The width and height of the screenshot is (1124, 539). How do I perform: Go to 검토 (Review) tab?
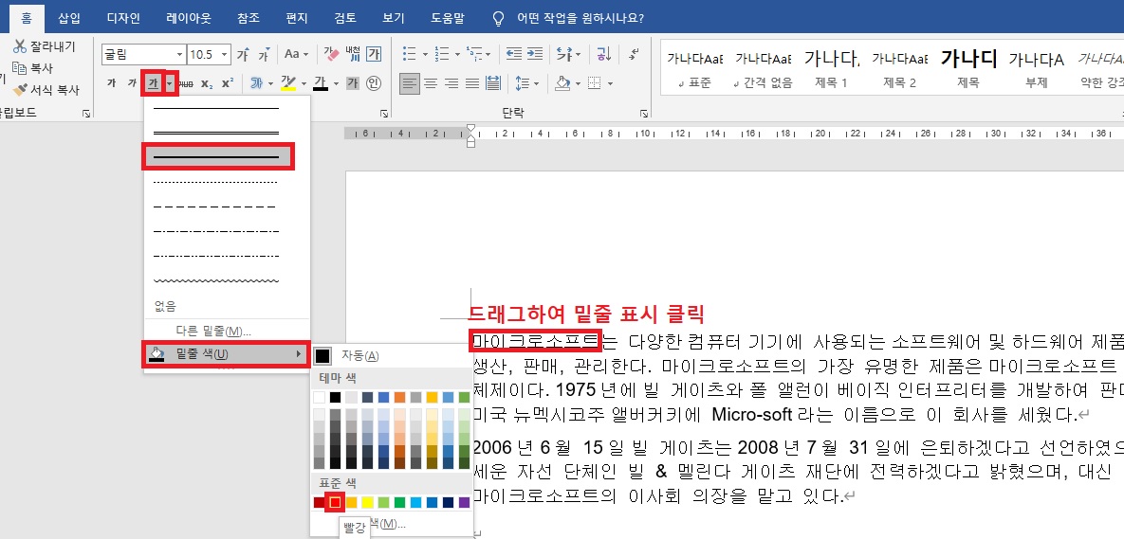tap(346, 18)
